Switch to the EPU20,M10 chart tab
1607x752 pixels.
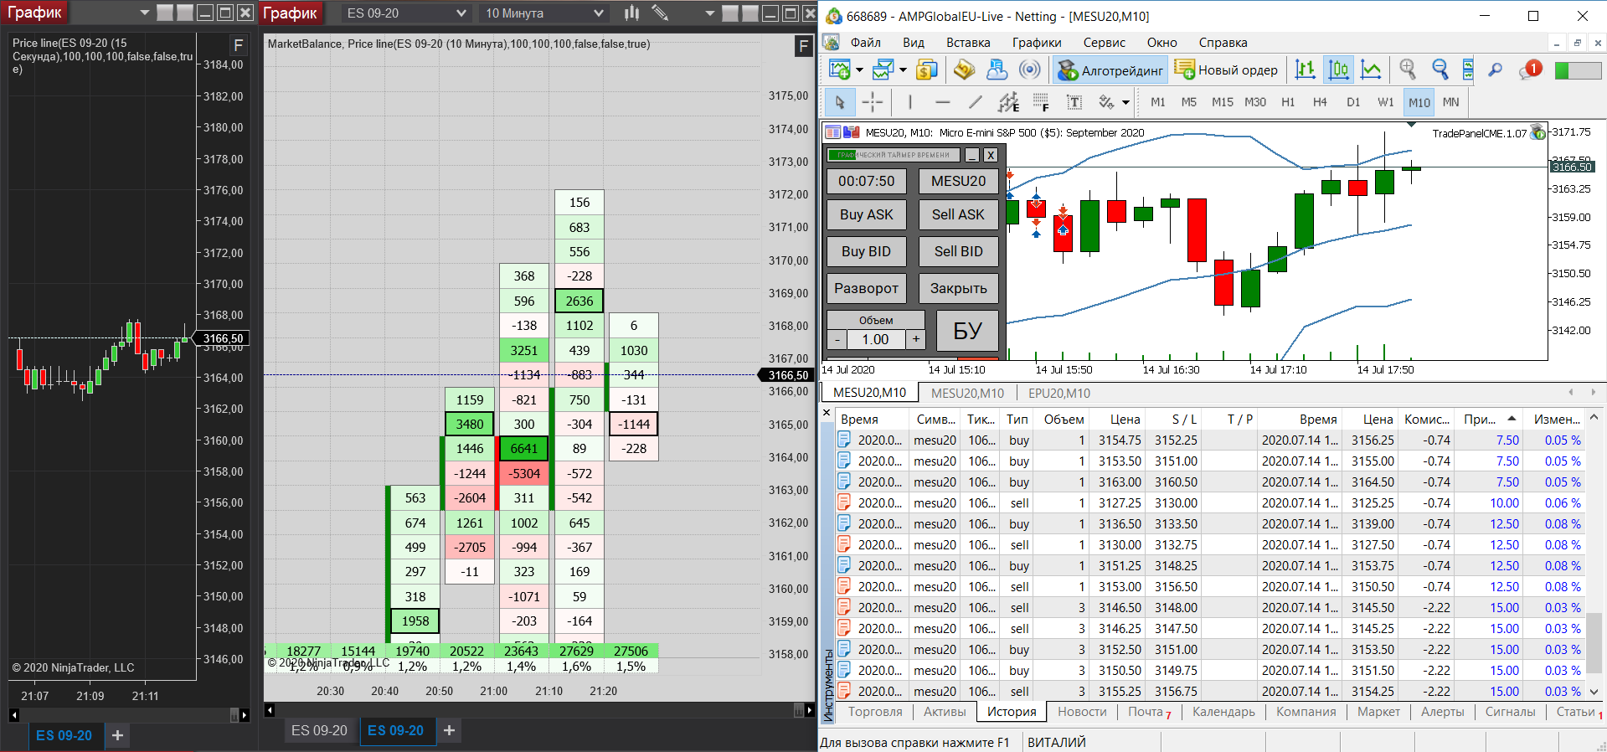(x=1059, y=393)
